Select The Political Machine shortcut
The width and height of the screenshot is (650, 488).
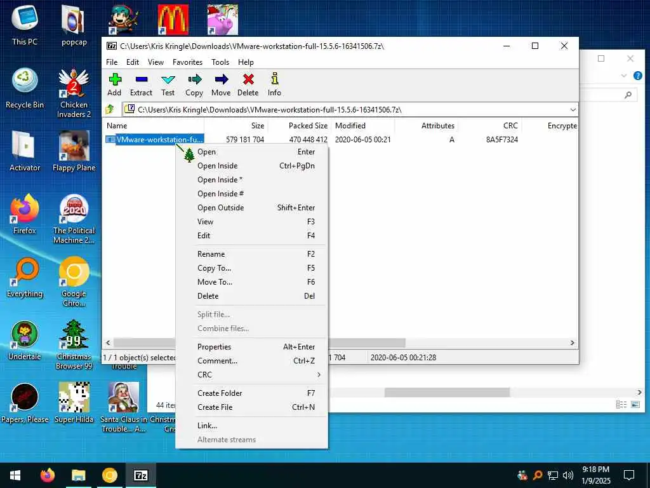74,219
